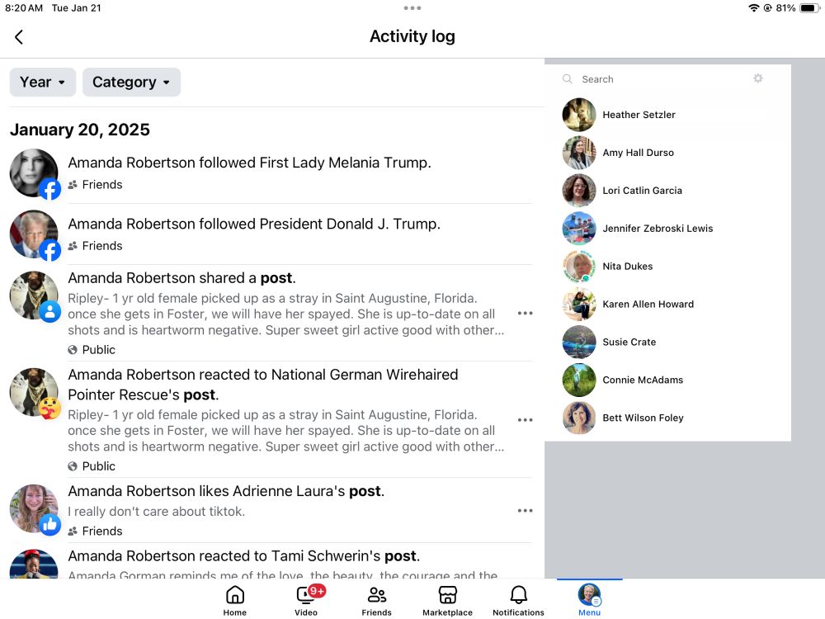Open the Video tab
The width and height of the screenshot is (825, 619).
click(306, 601)
